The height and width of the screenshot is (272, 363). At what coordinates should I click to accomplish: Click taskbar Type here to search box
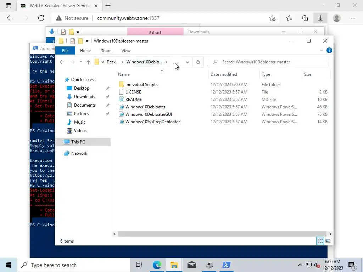click(74, 265)
